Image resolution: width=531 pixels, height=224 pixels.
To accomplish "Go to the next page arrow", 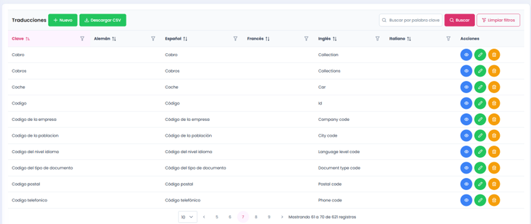I will click(x=282, y=217).
